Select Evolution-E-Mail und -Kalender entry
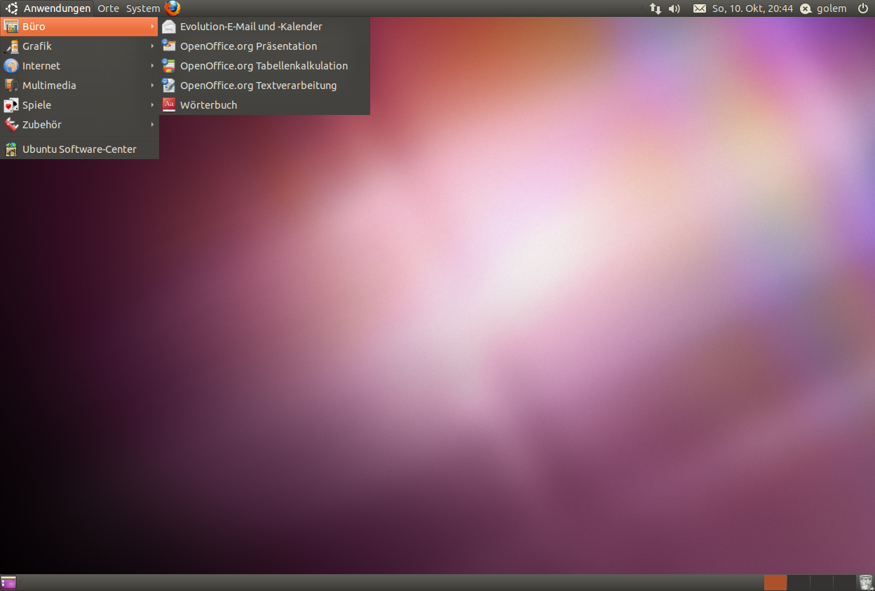Screen dimensions: 875x591 (264, 27)
